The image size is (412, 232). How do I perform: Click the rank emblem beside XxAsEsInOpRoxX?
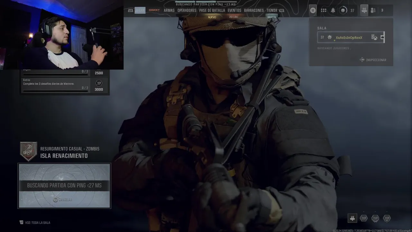coord(330,37)
